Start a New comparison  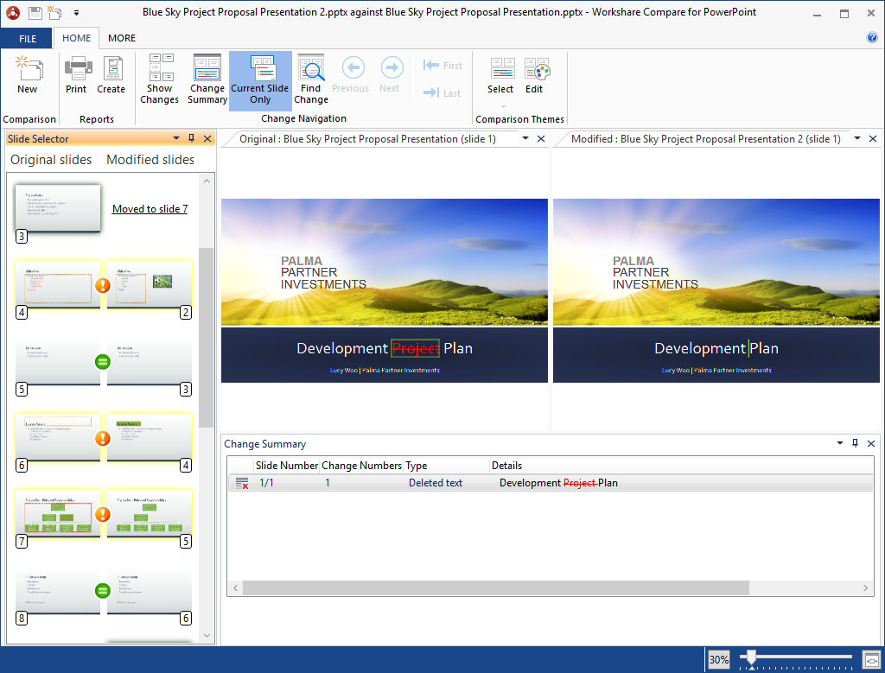click(28, 75)
